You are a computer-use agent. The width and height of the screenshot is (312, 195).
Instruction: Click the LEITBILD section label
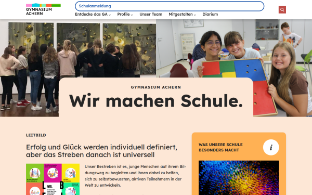click(x=36, y=135)
